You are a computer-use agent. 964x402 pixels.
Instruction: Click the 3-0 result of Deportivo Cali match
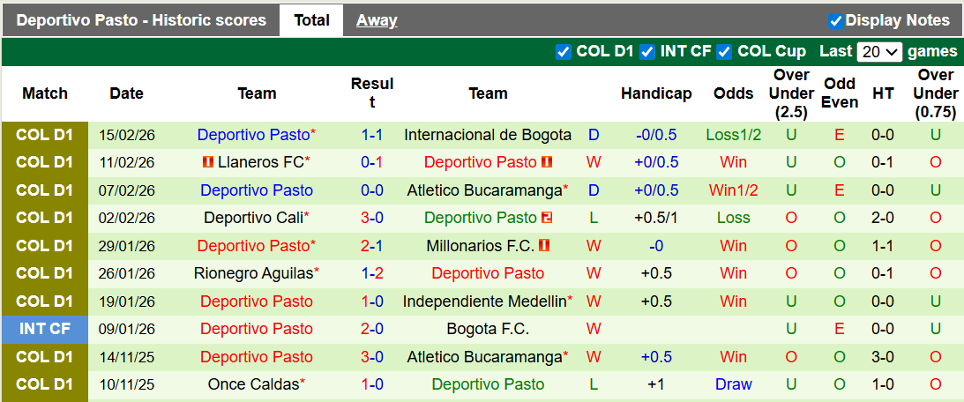click(371, 218)
